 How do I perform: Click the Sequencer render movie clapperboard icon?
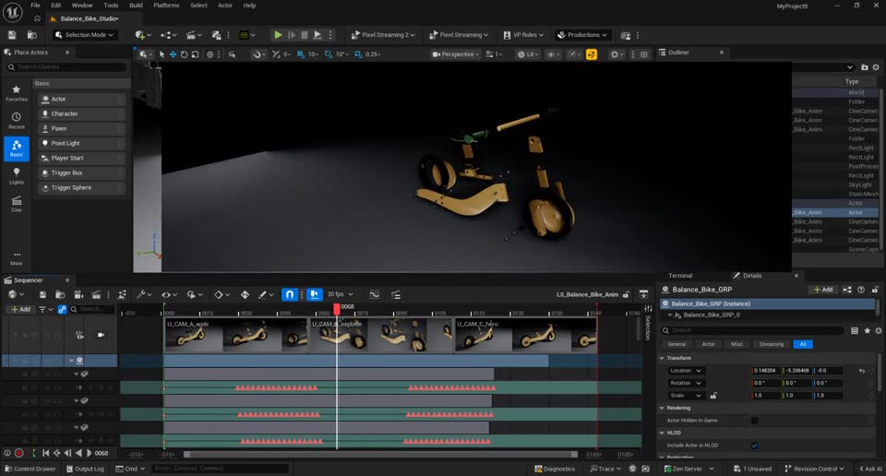[x=96, y=295]
